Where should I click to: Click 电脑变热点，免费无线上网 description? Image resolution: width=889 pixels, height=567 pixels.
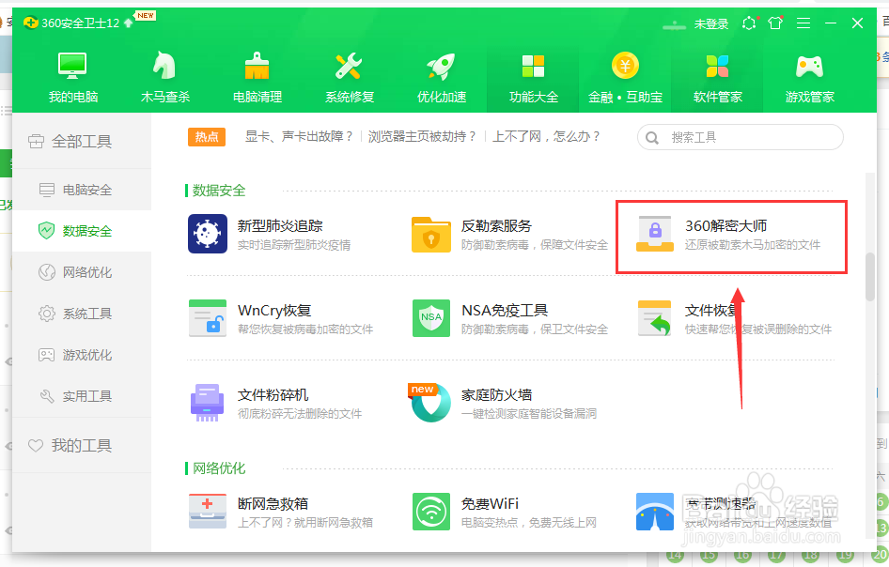tap(528, 522)
